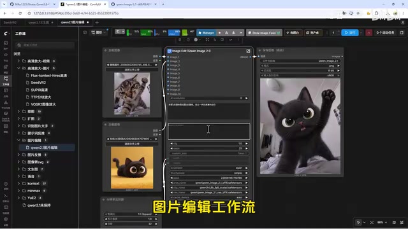This screenshot has width=408, height=229.
Task: Open the png format dropdown in Save node
Action: (x=300, y=66)
